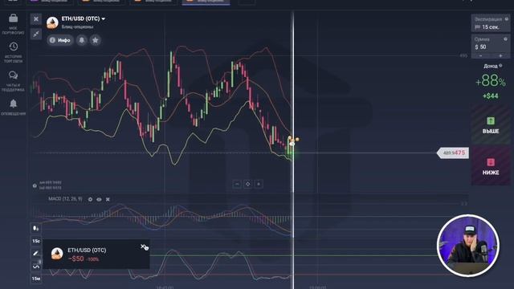Click the Доход info help icon
Screen dimensions: 514x289
(x=500, y=66)
